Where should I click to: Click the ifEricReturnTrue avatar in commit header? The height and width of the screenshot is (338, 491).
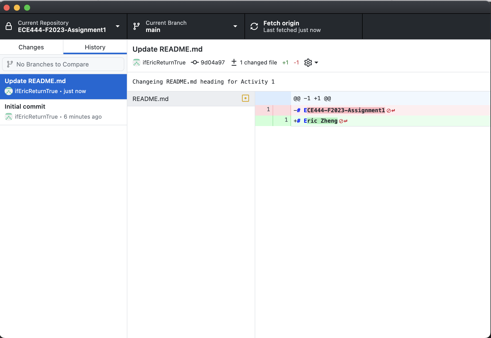pos(137,62)
